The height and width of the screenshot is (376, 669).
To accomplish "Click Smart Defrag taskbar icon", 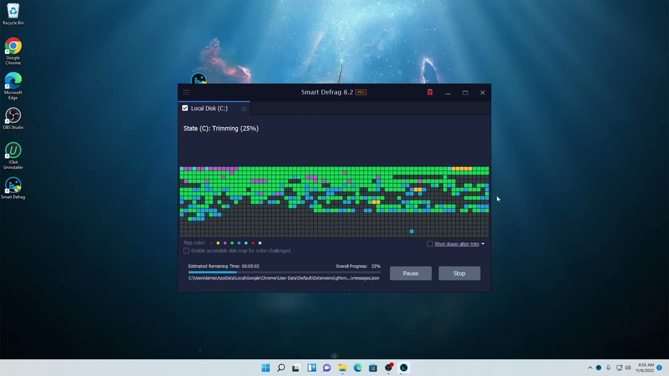I will pyautogui.click(x=403, y=368).
